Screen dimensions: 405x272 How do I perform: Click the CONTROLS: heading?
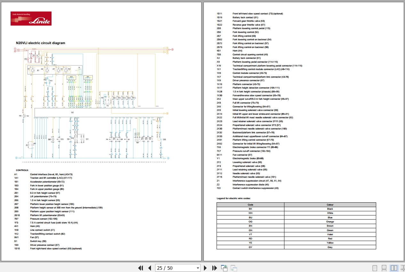22,170
